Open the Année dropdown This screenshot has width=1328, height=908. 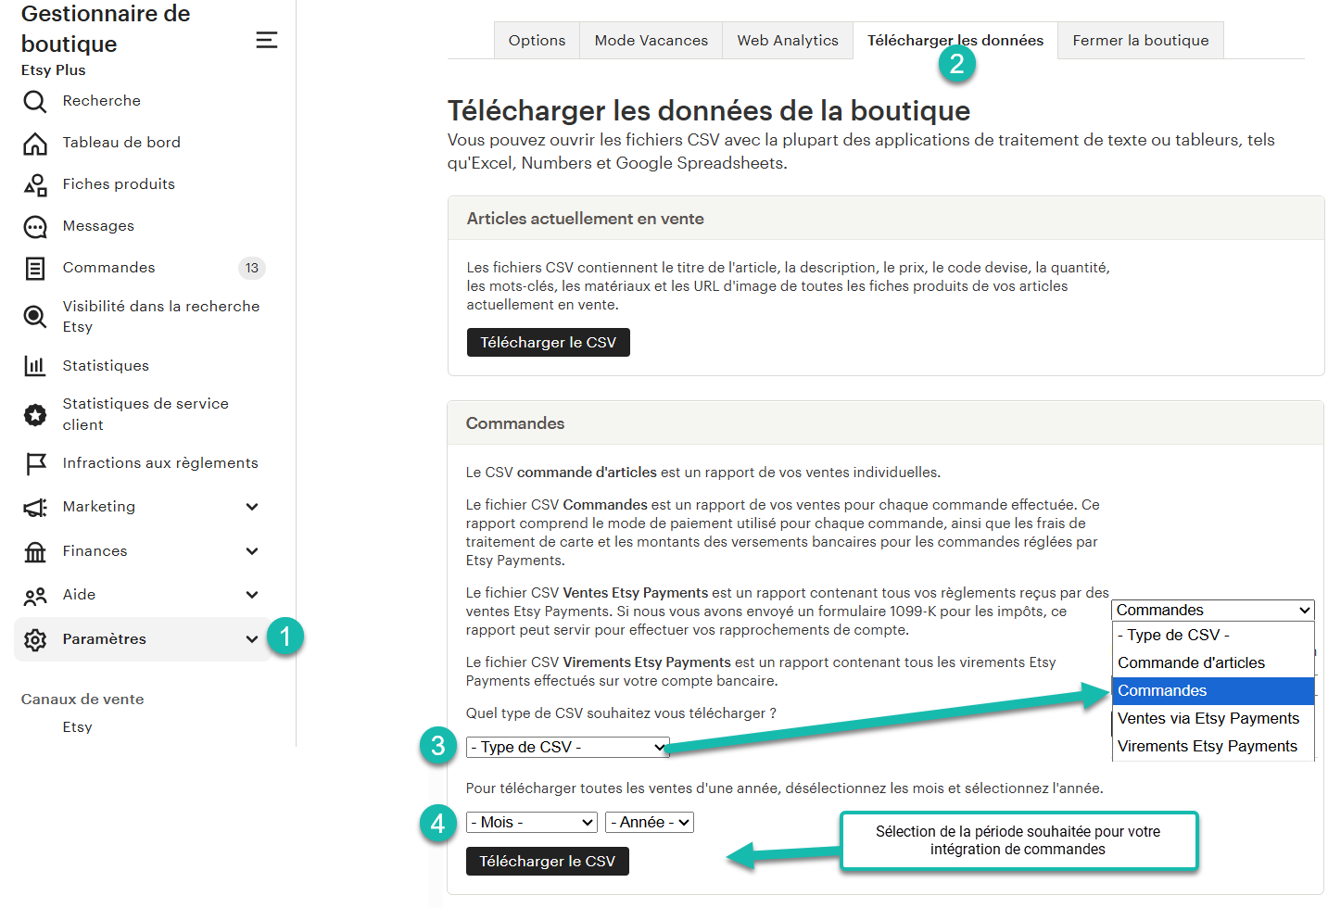(650, 822)
